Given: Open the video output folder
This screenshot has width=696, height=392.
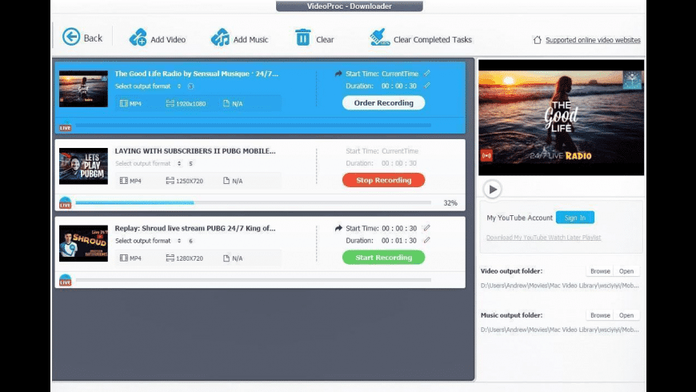Looking at the screenshot, I should click(x=626, y=271).
